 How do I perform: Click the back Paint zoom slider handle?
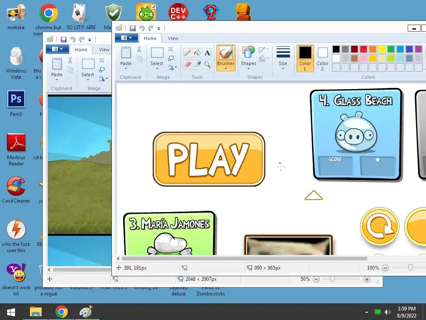point(332,279)
